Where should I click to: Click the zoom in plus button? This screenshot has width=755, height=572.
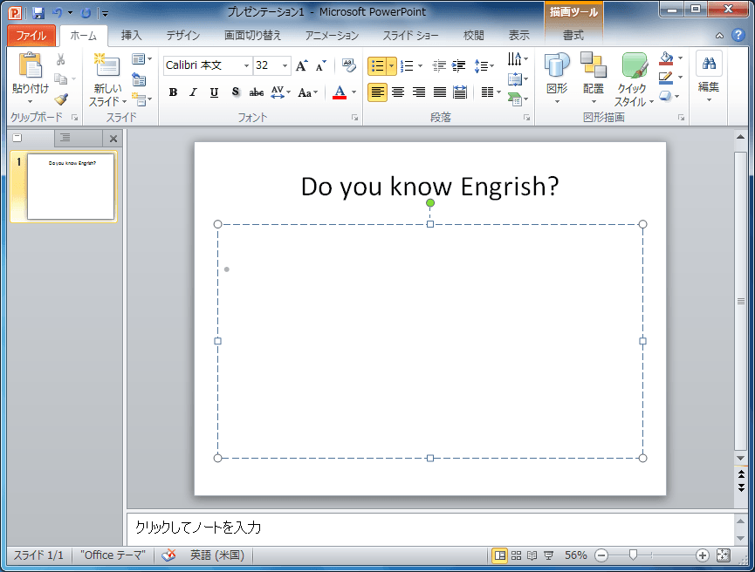[x=702, y=555]
